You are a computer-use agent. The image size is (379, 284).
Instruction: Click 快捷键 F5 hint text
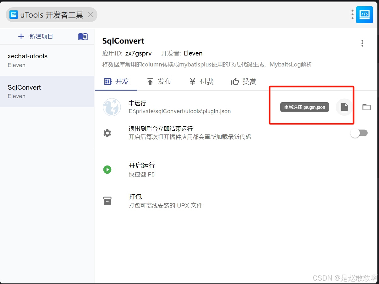[x=142, y=175]
